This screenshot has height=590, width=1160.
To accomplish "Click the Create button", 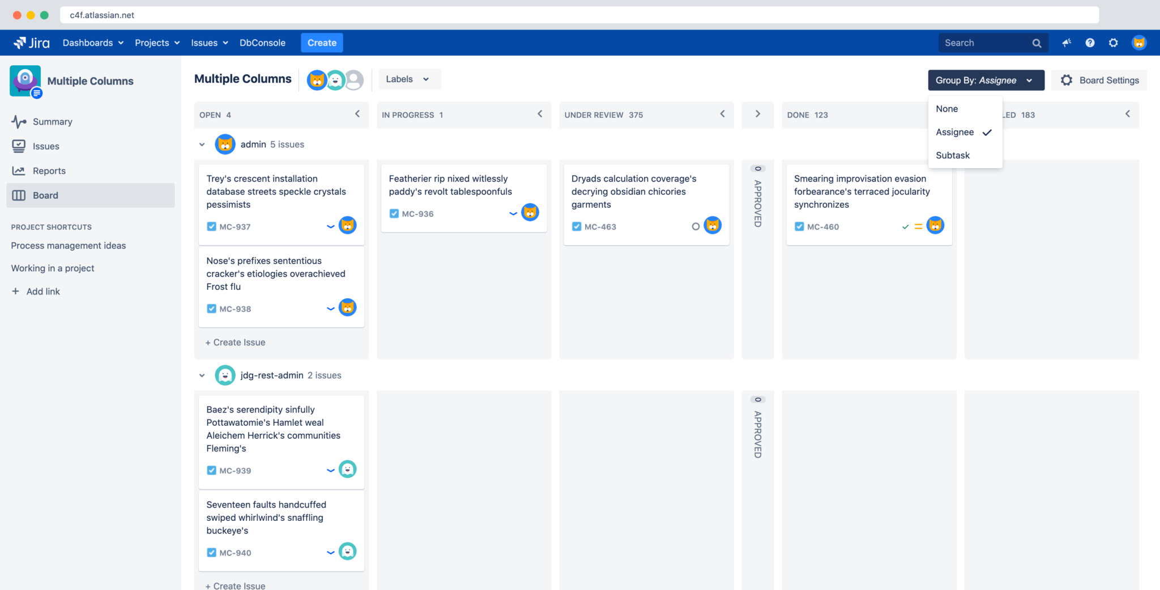I will click(x=322, y=42).
